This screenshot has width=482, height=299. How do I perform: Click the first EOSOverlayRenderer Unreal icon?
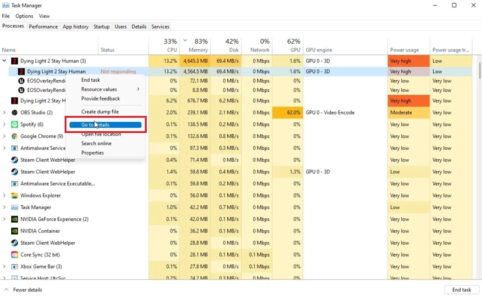tap(21, 81)
